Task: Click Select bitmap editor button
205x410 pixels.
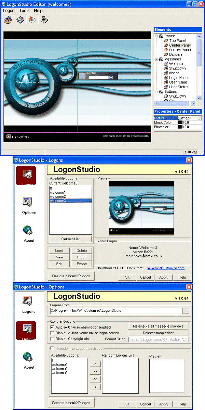Action: click(x=158, y=333)
